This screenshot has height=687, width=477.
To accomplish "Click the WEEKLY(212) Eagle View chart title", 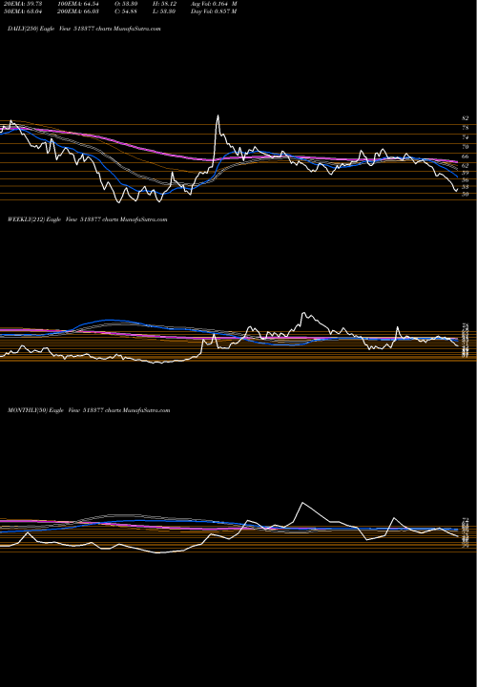I will pos(87,219).
